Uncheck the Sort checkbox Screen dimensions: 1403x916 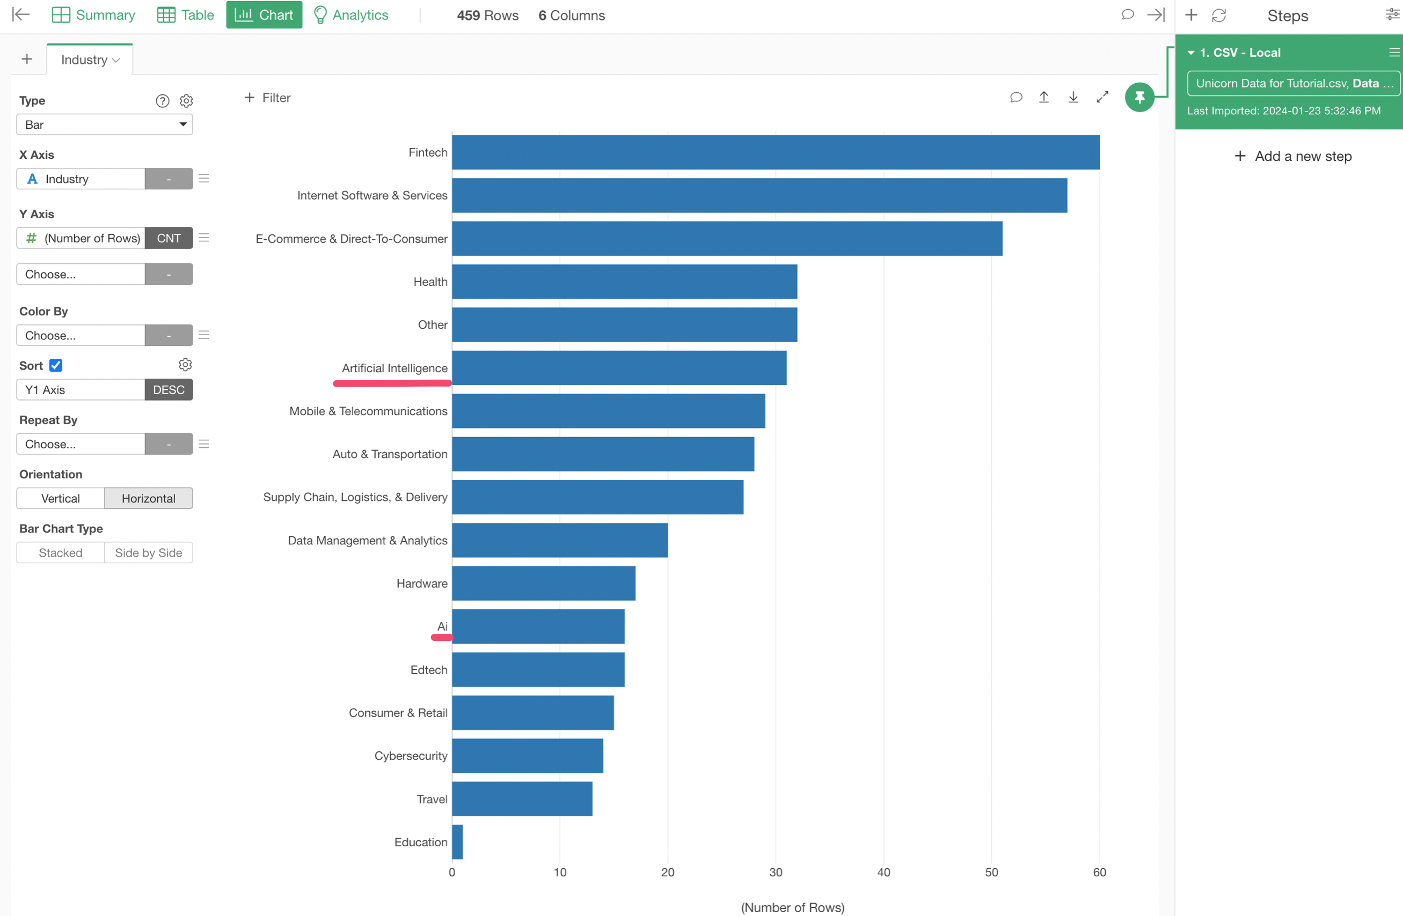pyautogui.click(x=56, y=365)
